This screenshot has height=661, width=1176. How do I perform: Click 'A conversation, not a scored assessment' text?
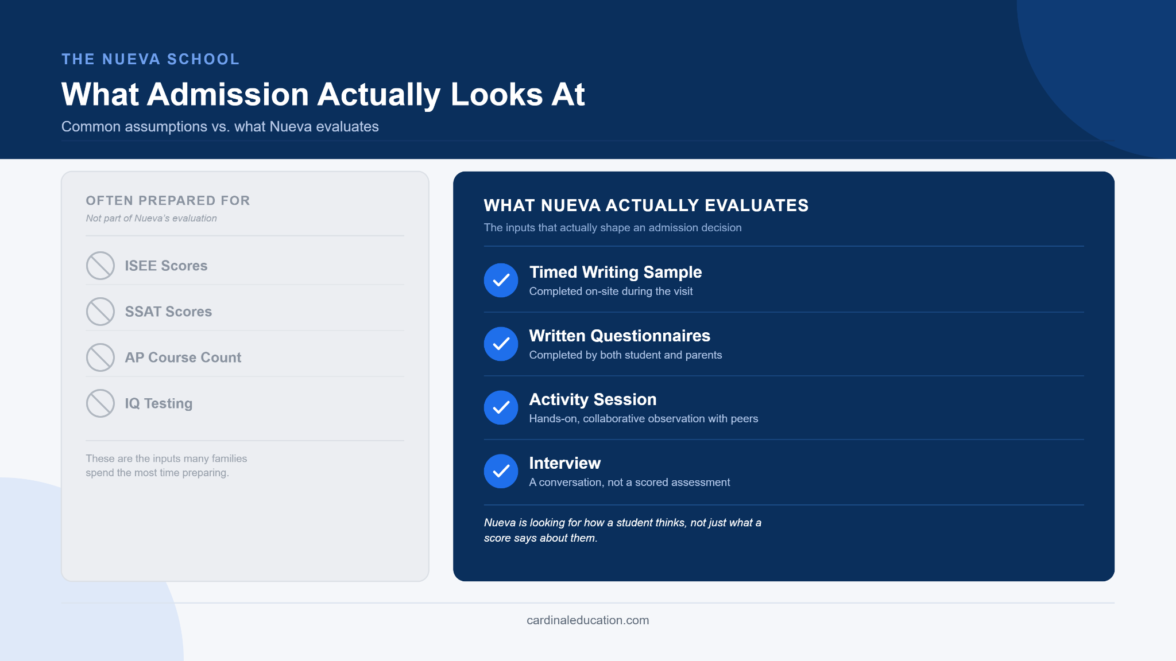tap(629, 483)
